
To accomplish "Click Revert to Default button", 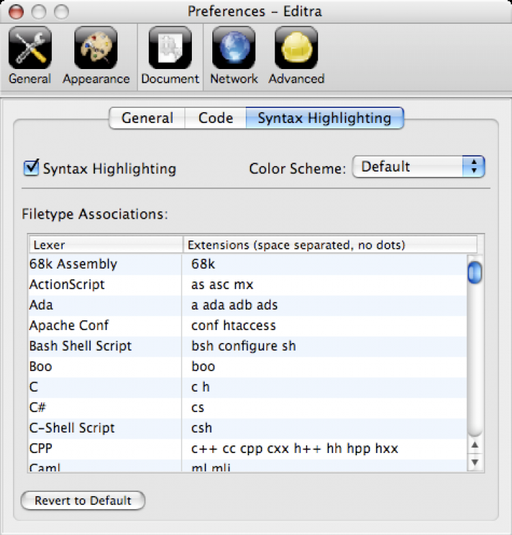I will (83, 500).
